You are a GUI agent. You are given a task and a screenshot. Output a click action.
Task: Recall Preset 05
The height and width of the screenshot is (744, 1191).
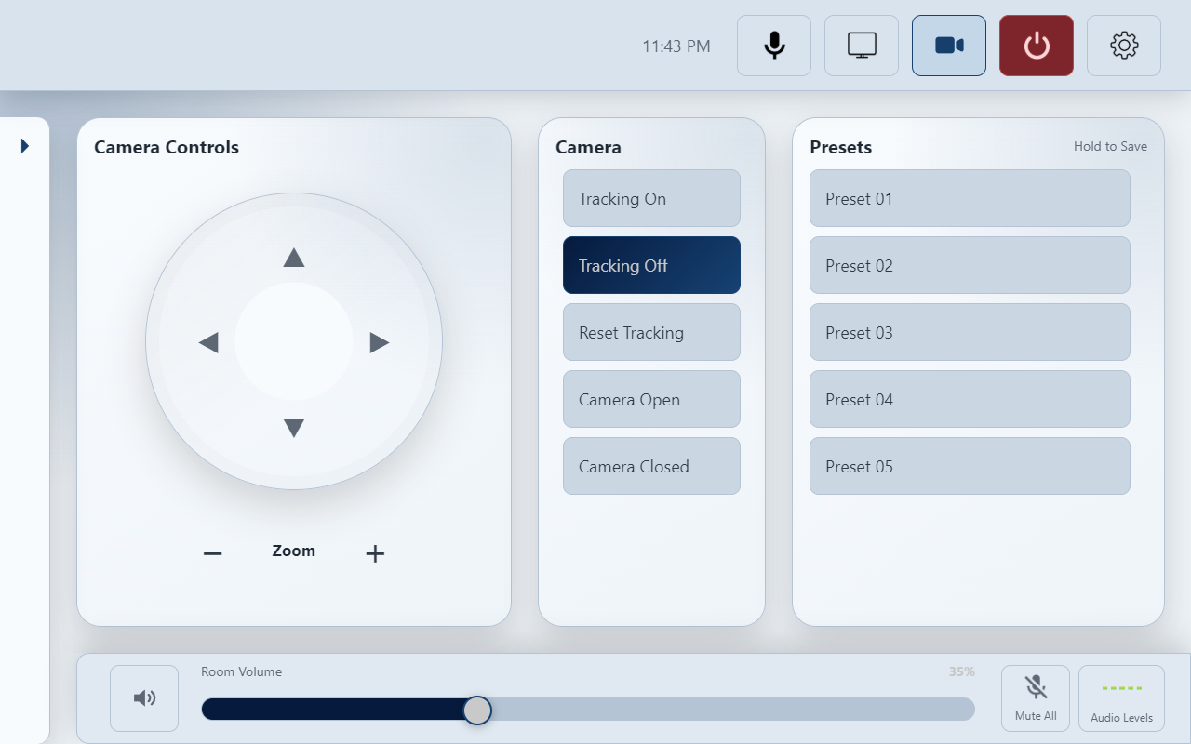click(970, 466)
